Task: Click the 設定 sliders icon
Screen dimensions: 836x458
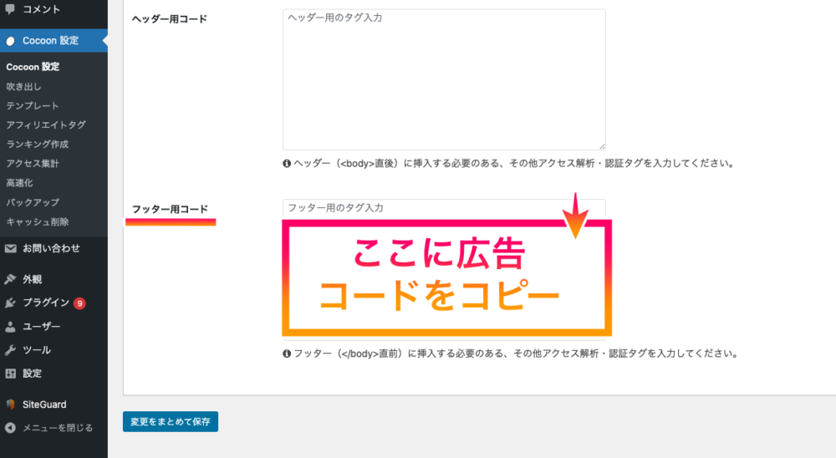Action: coord(10,374)
